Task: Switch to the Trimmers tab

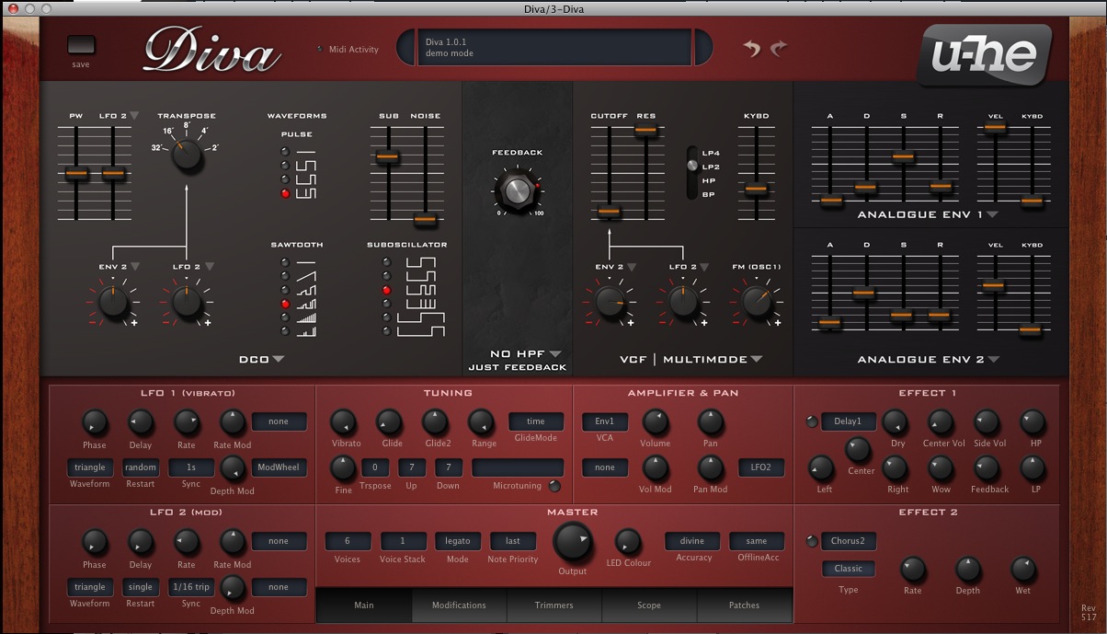Action: click(x=554, y=605)
